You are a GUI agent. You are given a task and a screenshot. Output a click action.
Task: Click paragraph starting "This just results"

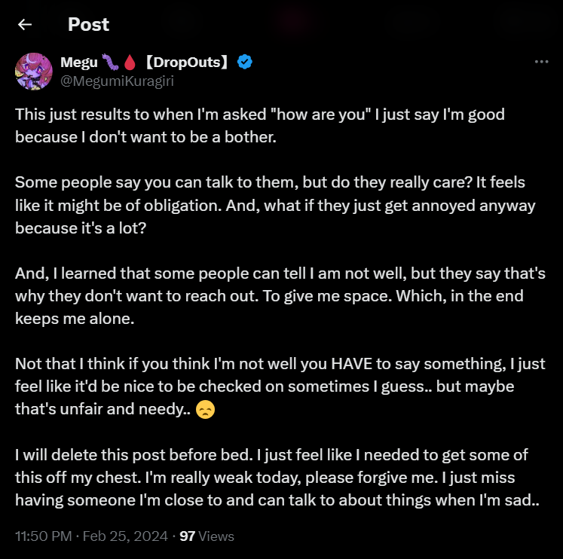[260, 126]
